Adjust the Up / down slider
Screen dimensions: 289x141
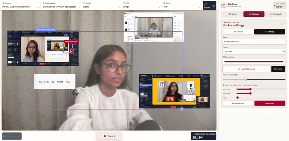click(261, 94)
